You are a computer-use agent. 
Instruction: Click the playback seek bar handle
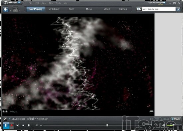point(107,125)
